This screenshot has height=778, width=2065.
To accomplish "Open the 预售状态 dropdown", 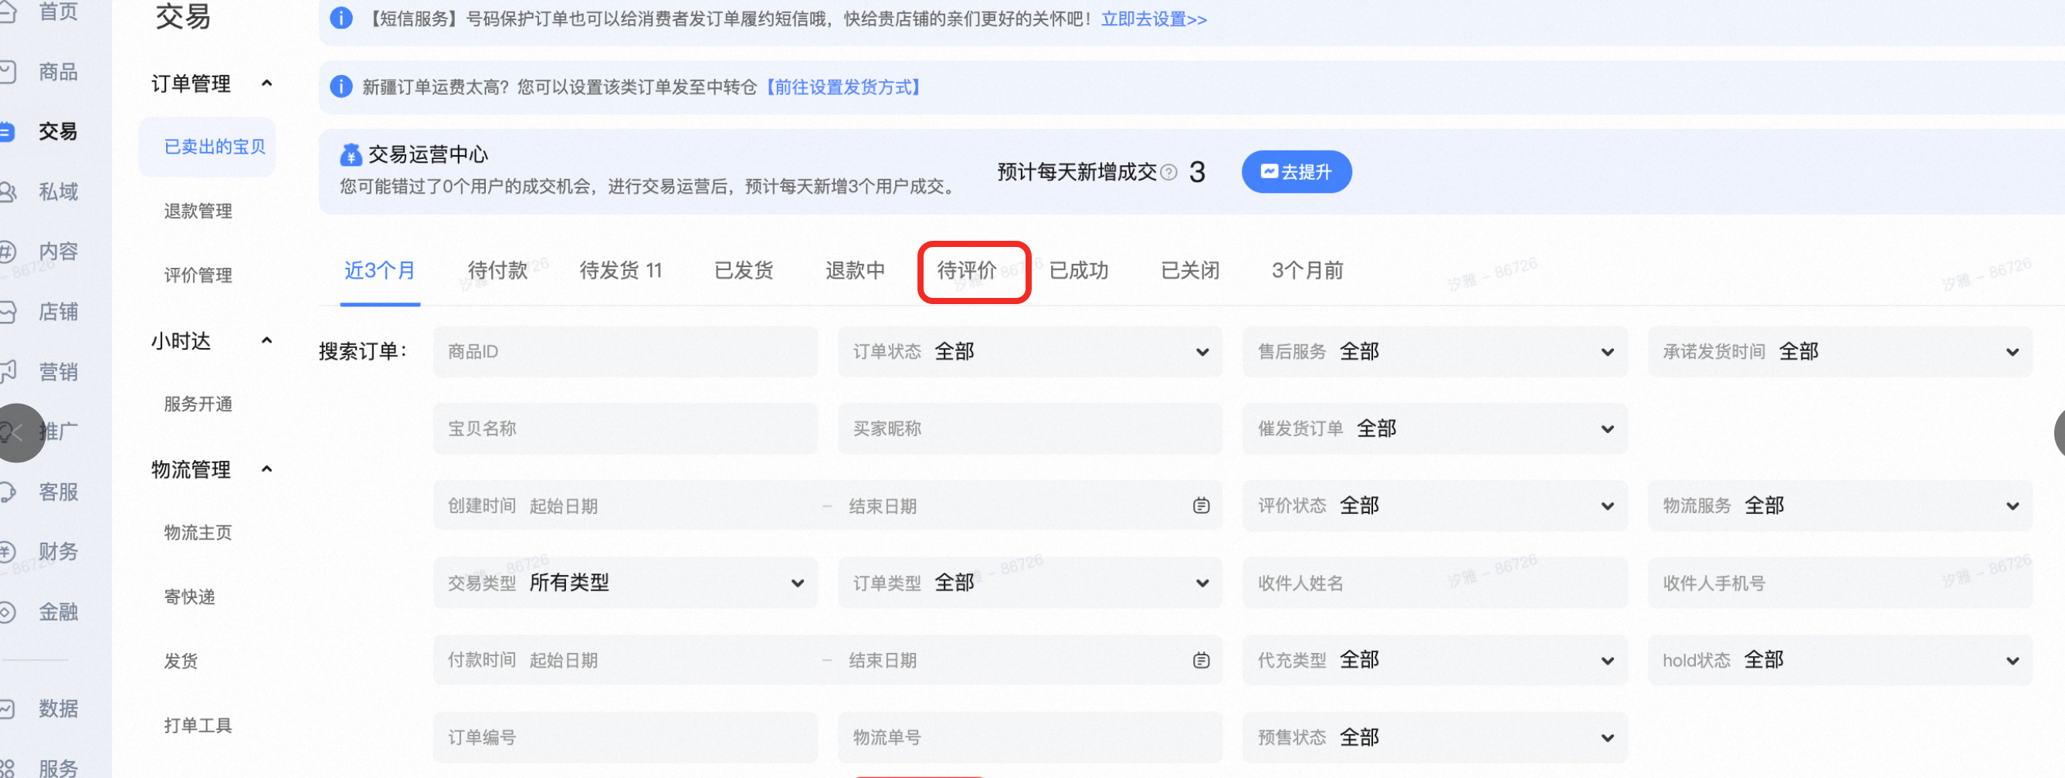I will [1435, 737].
